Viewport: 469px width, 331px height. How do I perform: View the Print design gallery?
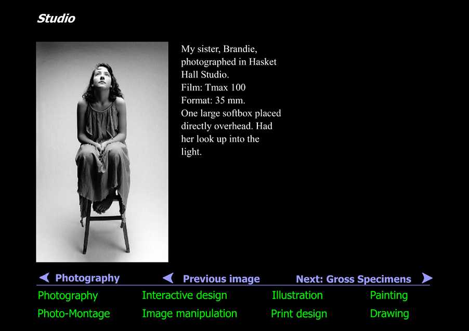click(x=299, y=313)
